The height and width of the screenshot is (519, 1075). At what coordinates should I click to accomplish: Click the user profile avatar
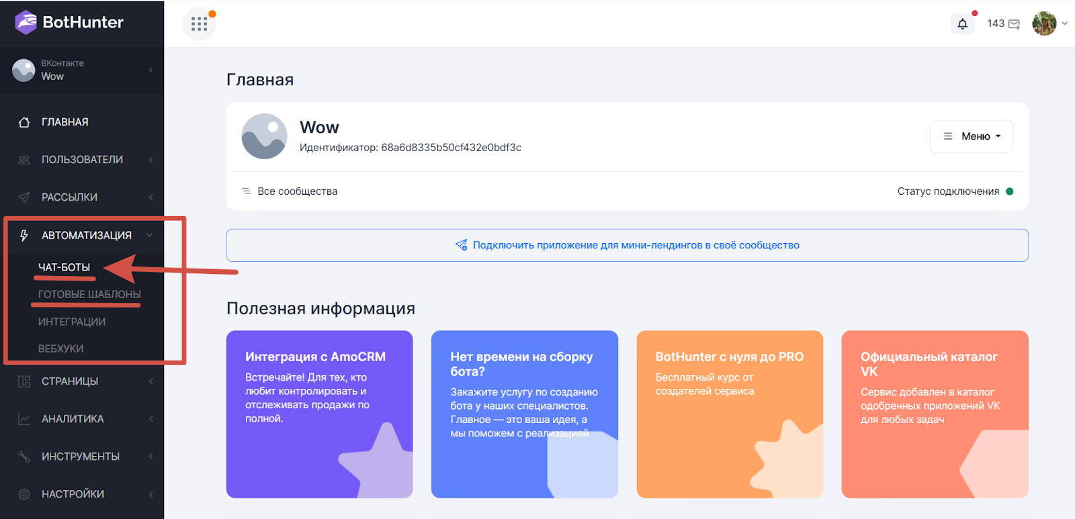point(1044,23)
